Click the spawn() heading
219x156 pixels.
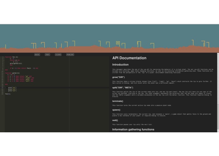click(x=116, y=110)
